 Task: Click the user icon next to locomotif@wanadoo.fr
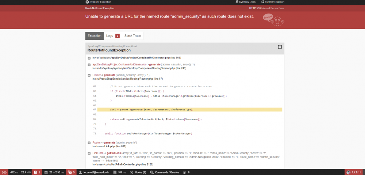point(81,172)
